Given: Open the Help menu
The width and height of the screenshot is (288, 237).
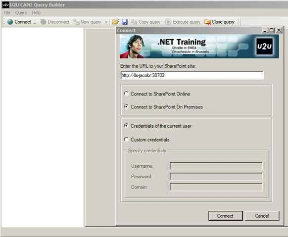Looking at the screenshot, I should tap(36, 13).
